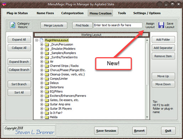Click the _Drum/Percussion folder icon
The image size is (183, 139).
[47, 45]
